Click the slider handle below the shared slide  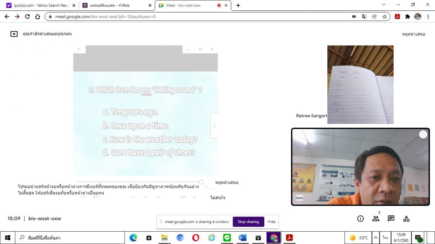pyautogui.click(x=201, y=182)
